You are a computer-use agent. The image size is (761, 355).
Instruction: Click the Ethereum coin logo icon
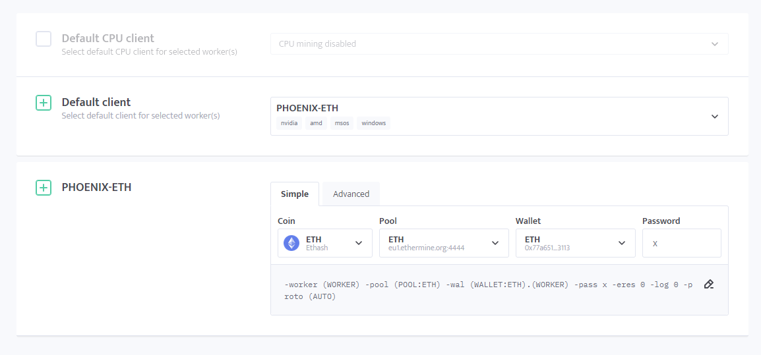click(x=291, y=243)
